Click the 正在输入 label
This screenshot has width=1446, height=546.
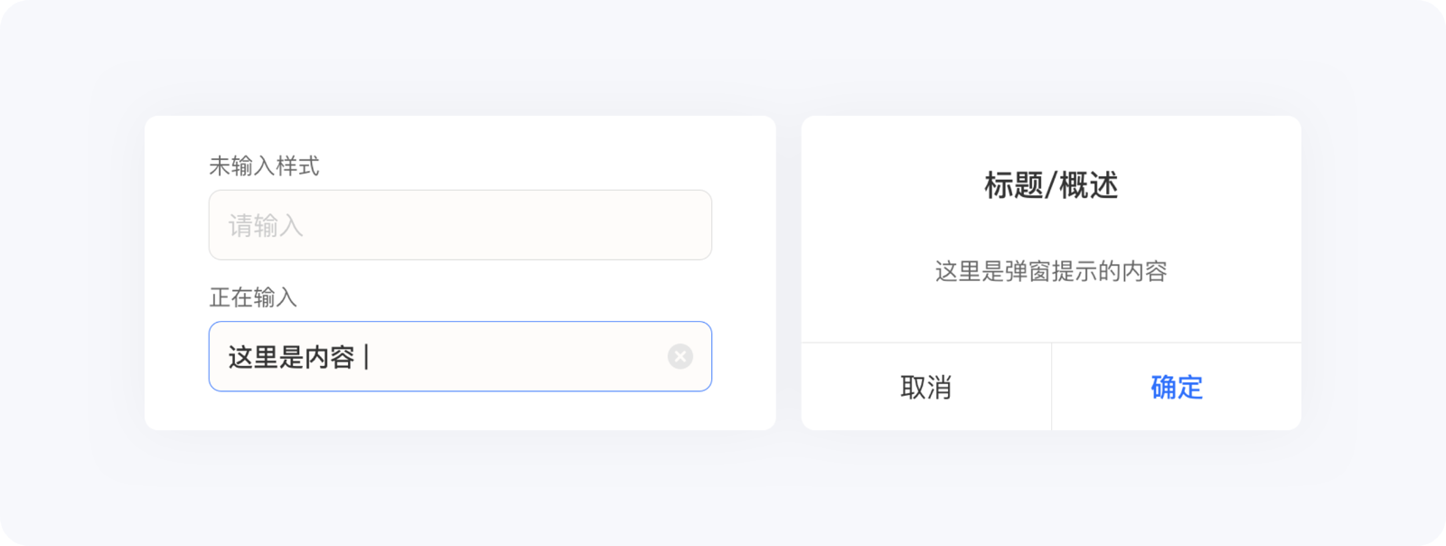tap(256, 298)
